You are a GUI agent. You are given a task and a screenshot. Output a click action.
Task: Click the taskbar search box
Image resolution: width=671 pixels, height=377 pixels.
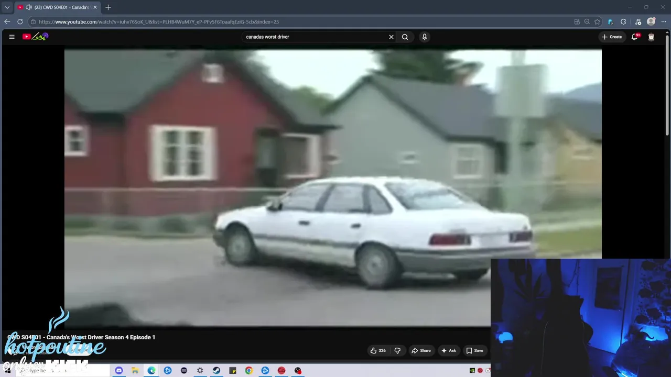[63, 371]
